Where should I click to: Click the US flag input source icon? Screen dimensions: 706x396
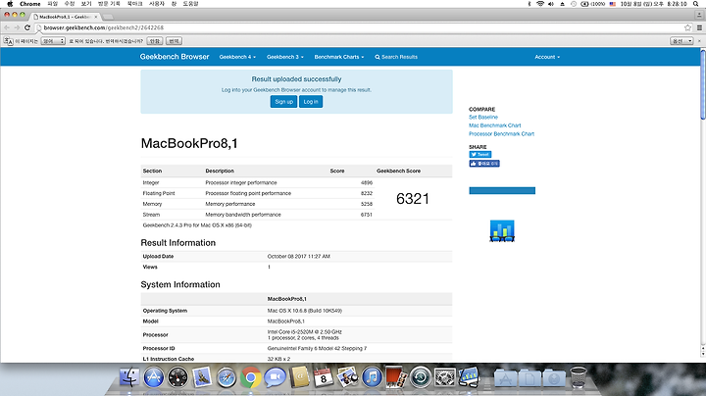[x=612, y=4]
